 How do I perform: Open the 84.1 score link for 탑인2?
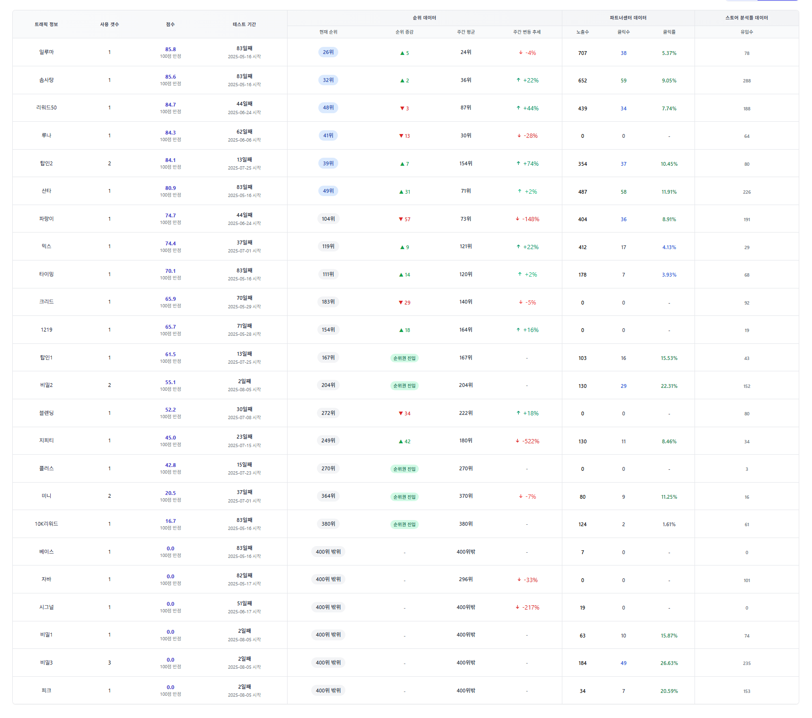click(171, 160)
